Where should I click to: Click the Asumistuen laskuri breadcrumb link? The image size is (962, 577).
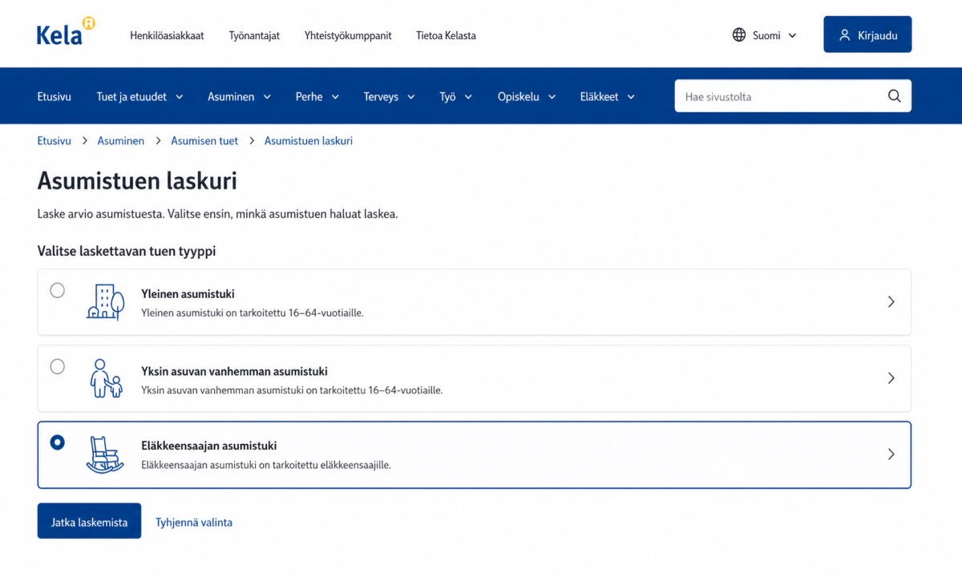point(309,141)
